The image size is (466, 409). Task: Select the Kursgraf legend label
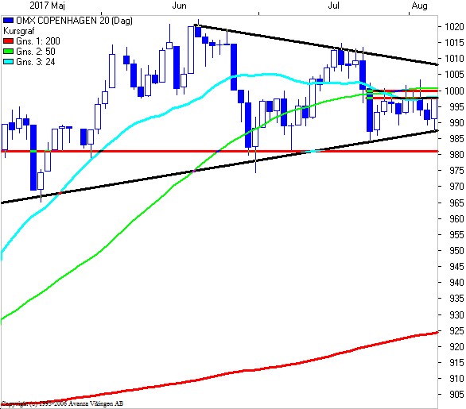click(19, 31)
